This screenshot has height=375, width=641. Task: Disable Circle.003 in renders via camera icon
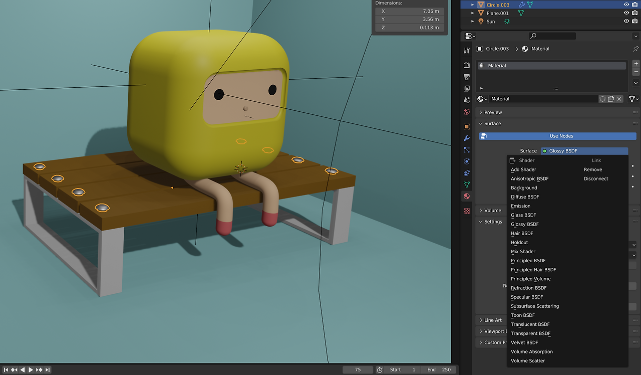(x=634, y=5)
